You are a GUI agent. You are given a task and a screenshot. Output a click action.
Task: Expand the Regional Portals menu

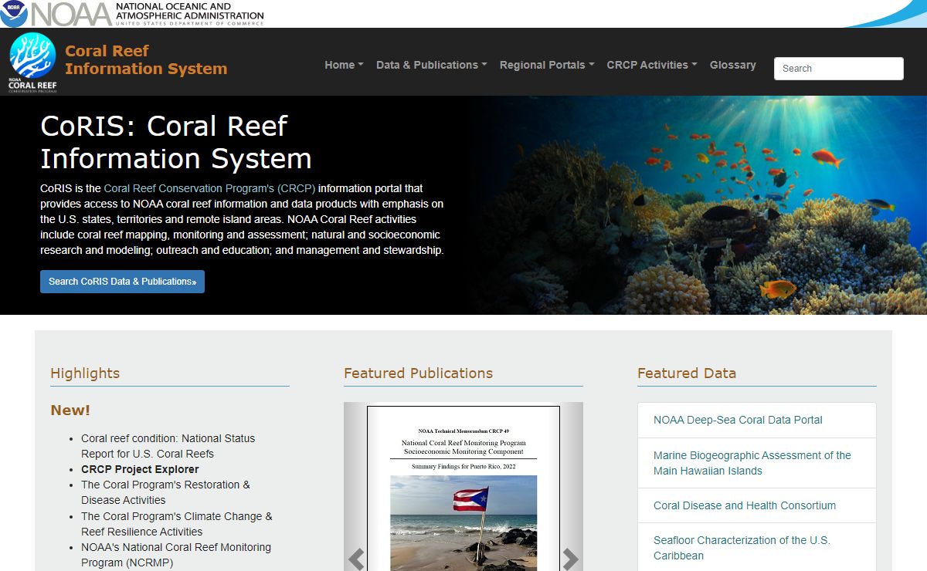coord(546,65)
